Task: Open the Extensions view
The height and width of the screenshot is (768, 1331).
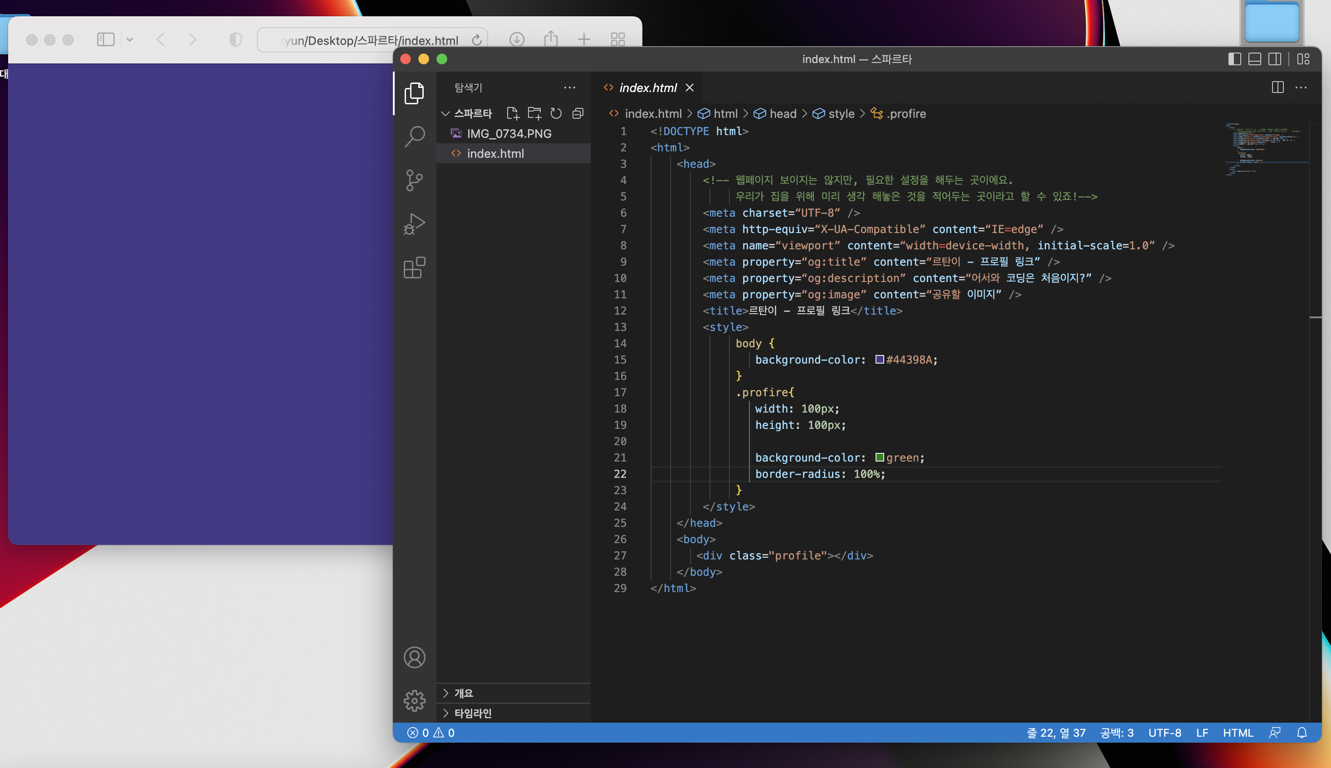Action: point(415,268)
